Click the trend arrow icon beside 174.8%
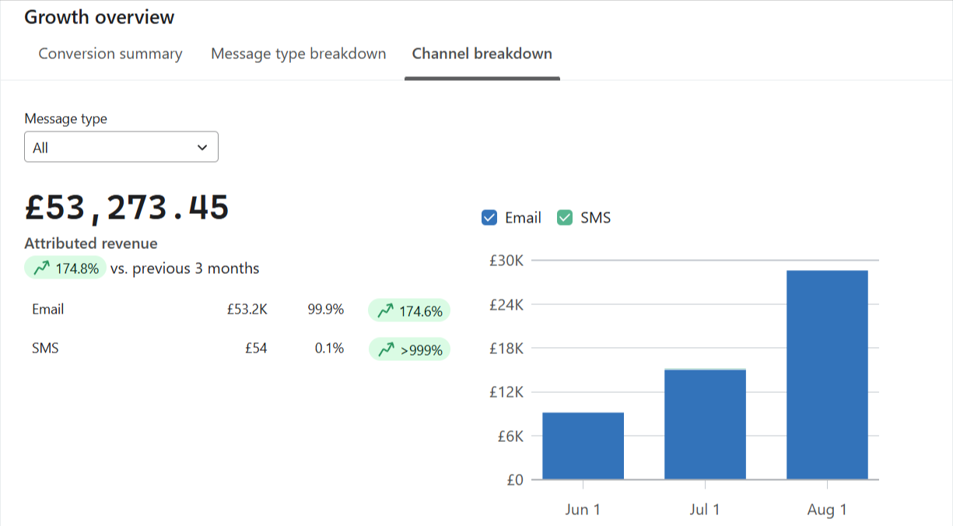 (x=41, y=268)
